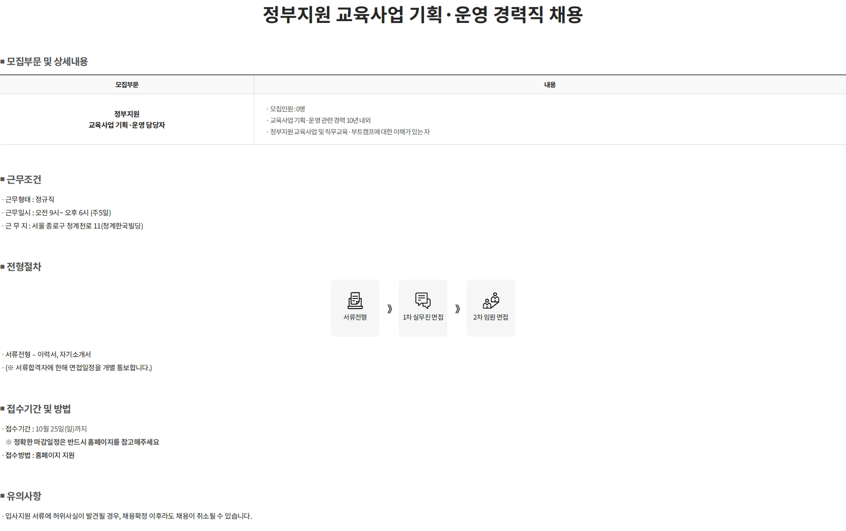Click the 1차 실무진 면접 step label
846x531 pixels.
423,317
